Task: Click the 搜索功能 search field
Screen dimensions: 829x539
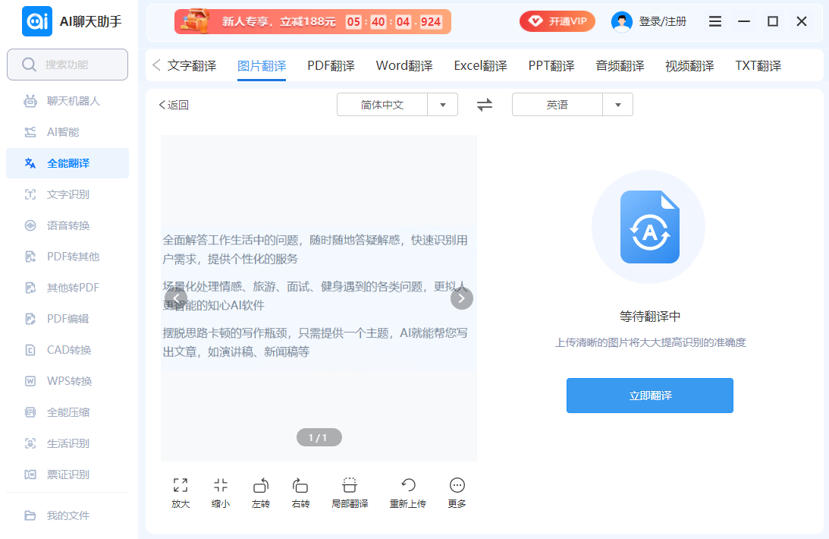Action: 68,65
